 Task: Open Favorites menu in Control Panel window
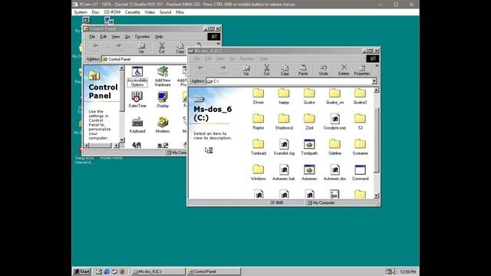point(142,37)
